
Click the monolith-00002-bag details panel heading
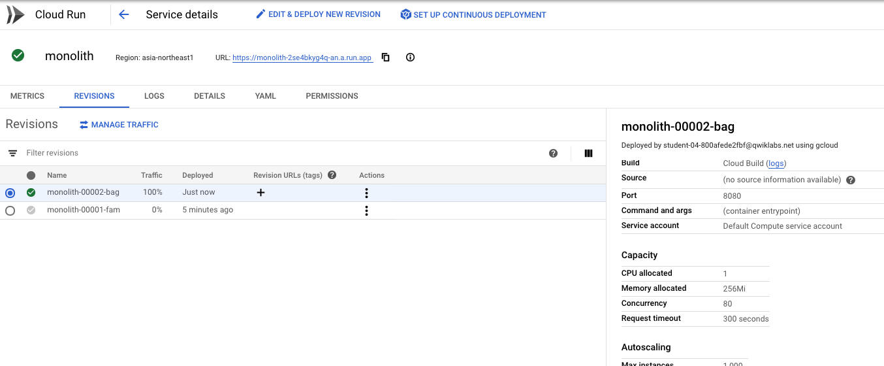tap(678, 127)
